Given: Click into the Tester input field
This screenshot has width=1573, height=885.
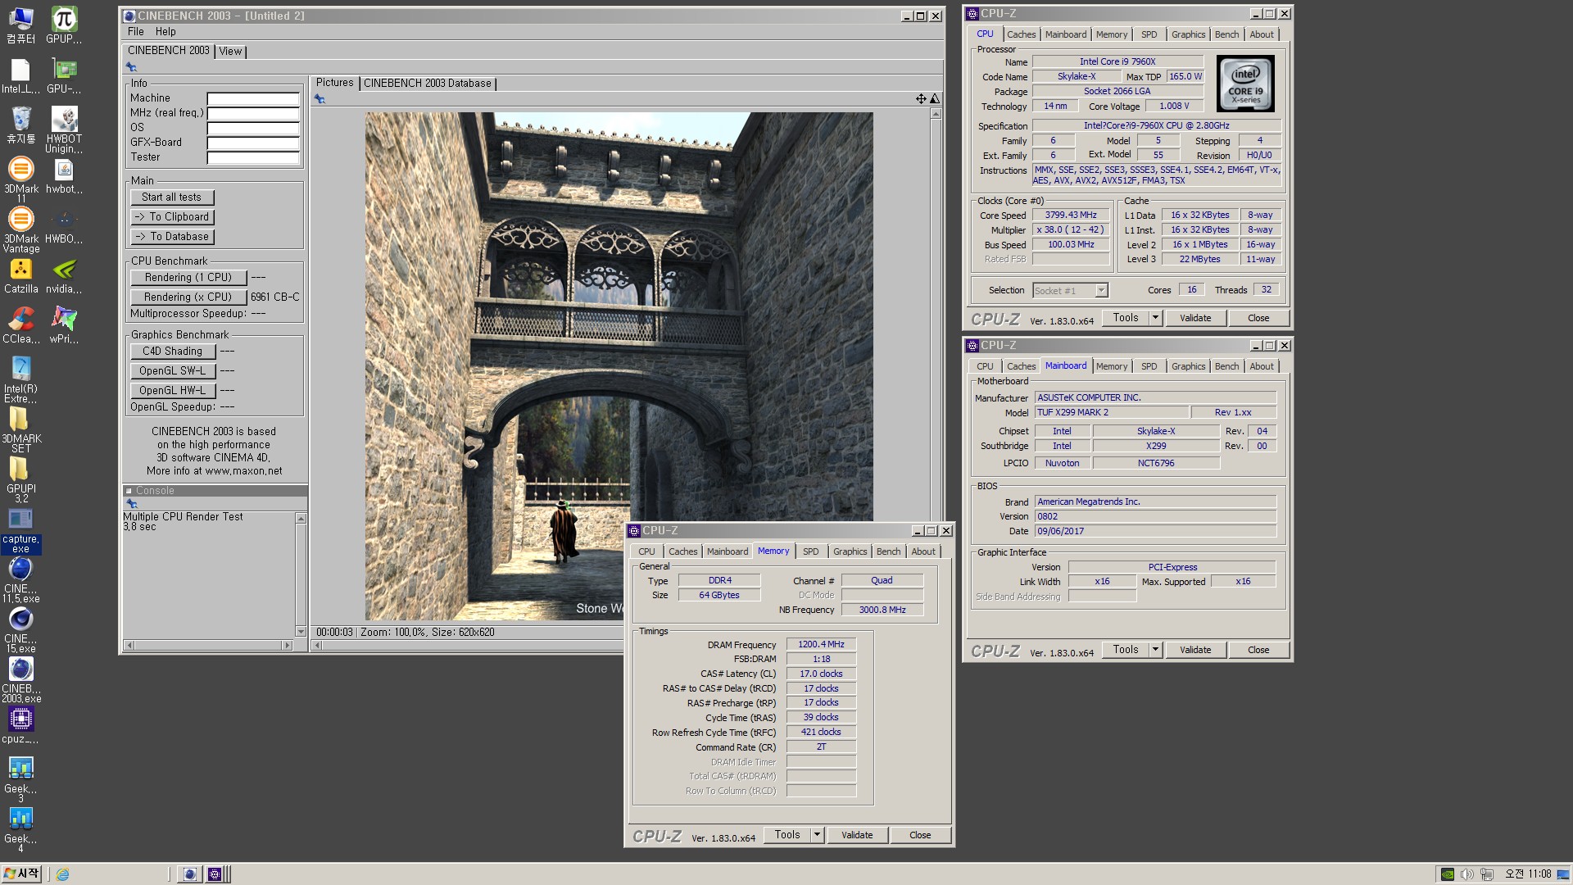Looking at the screenshot, I should [253, 158].
